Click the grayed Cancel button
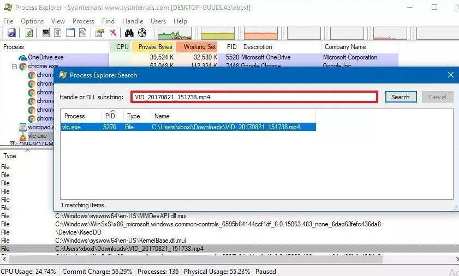This screenshot has height=276, width=459. point(437,97)
